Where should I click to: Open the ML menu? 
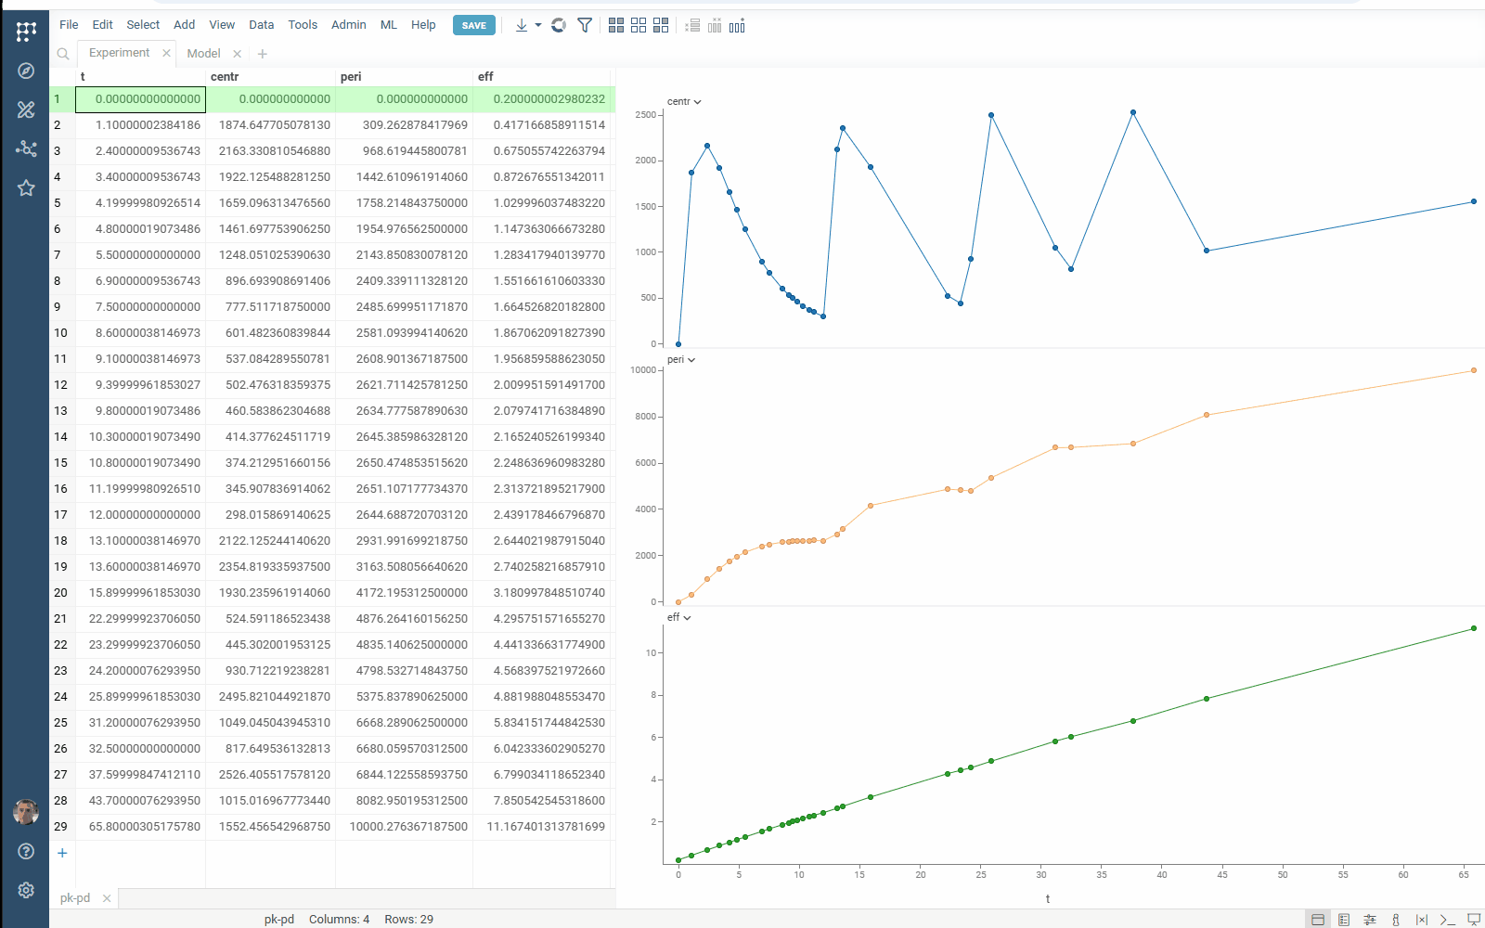tap(388, 25)
